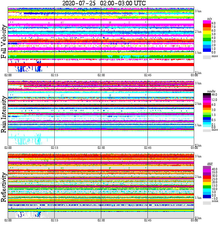Select the magenta 8.0 swatch in m/s legend
This screenshot has height=225, width=220.
207,22
